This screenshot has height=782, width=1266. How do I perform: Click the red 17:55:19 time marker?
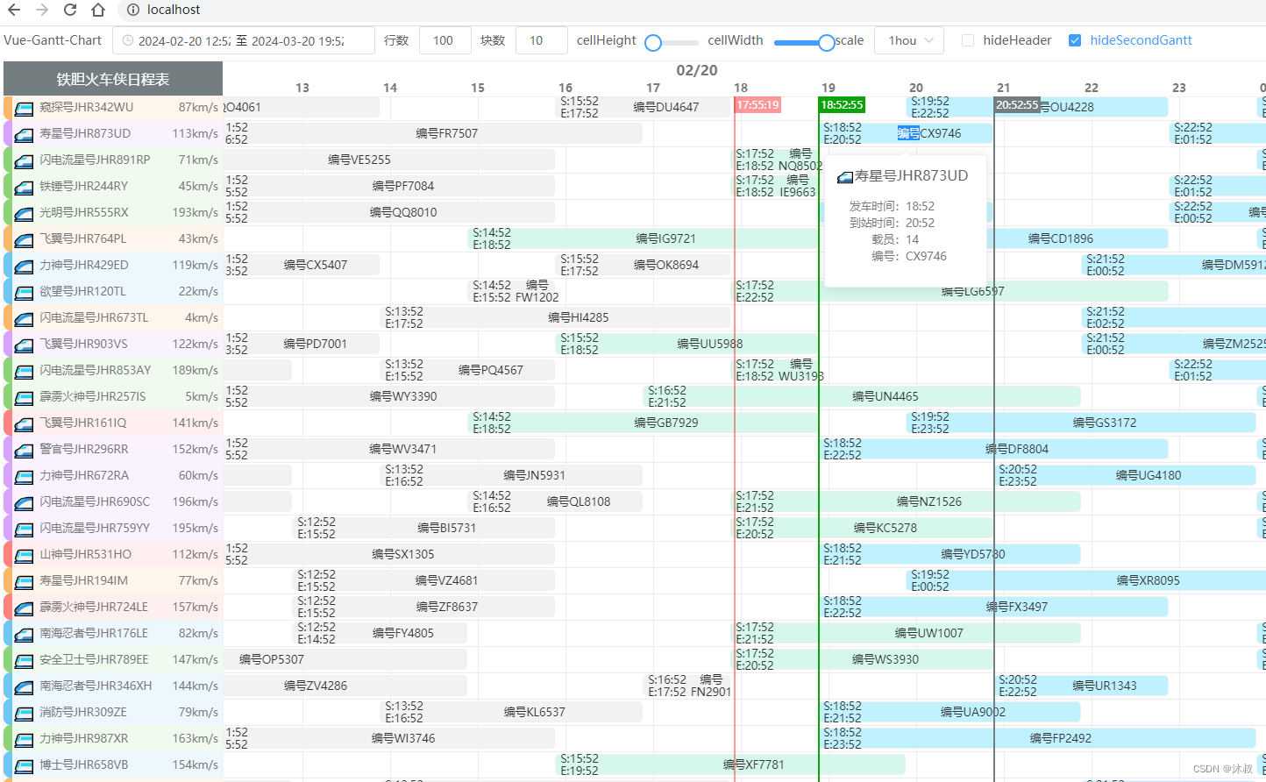(757, 105)
